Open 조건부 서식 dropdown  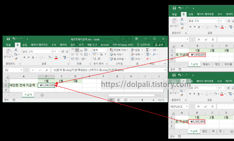click(x=119, y=50)
